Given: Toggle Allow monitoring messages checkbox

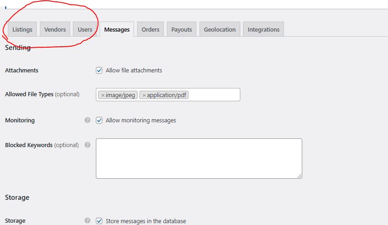Looking at the screenshot, I should pos(99,121).
